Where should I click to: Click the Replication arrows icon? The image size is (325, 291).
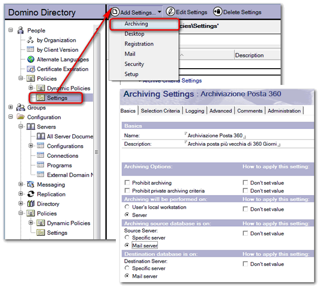31,194
